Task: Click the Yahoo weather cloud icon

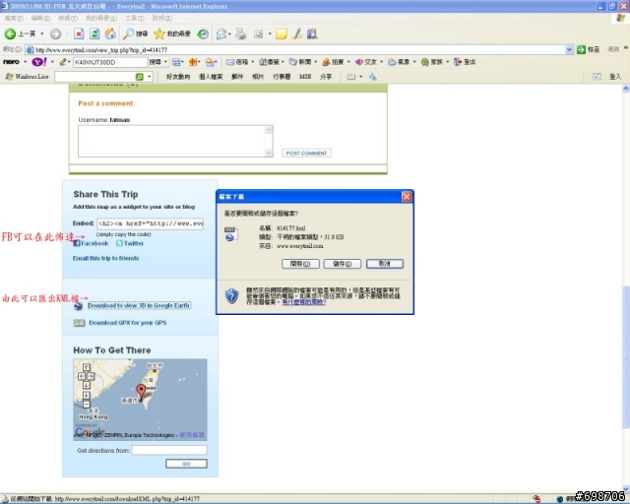Action: [x=392, y=62]
